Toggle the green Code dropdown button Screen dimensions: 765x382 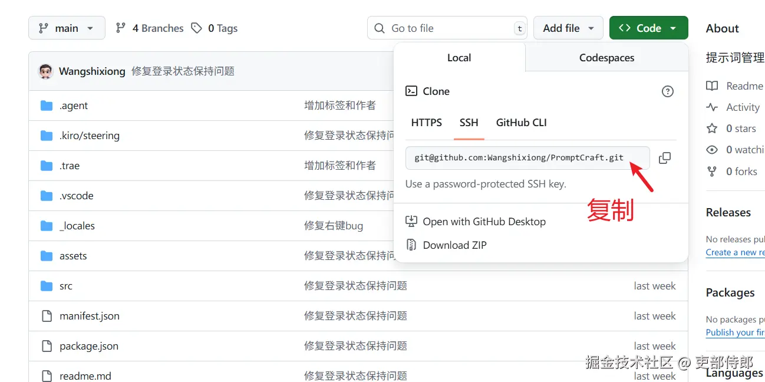648,28
